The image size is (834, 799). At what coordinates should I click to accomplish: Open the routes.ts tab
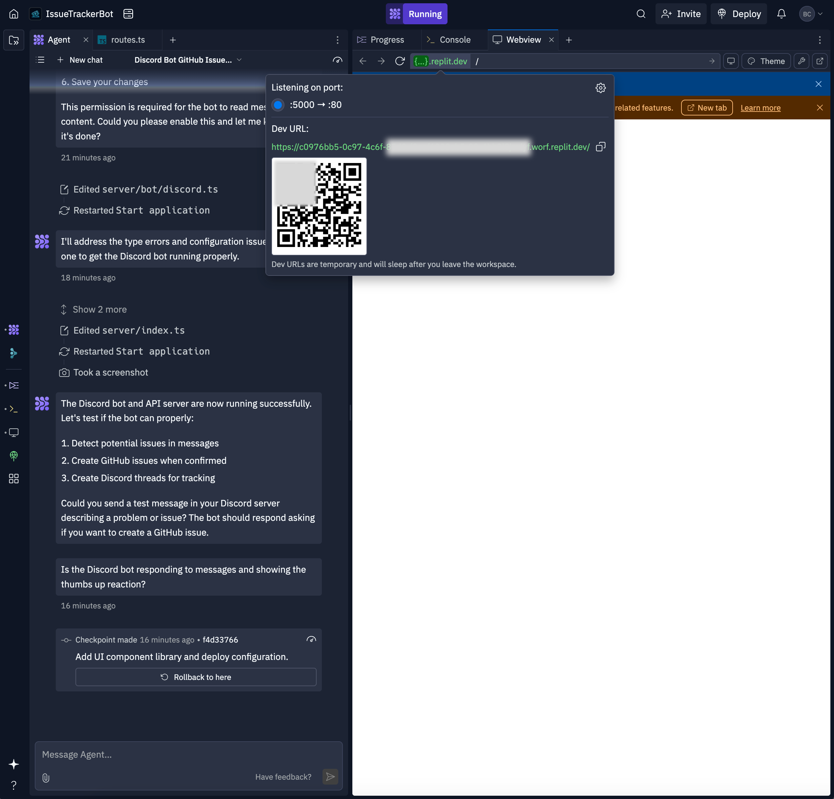(x=127, y=40)
